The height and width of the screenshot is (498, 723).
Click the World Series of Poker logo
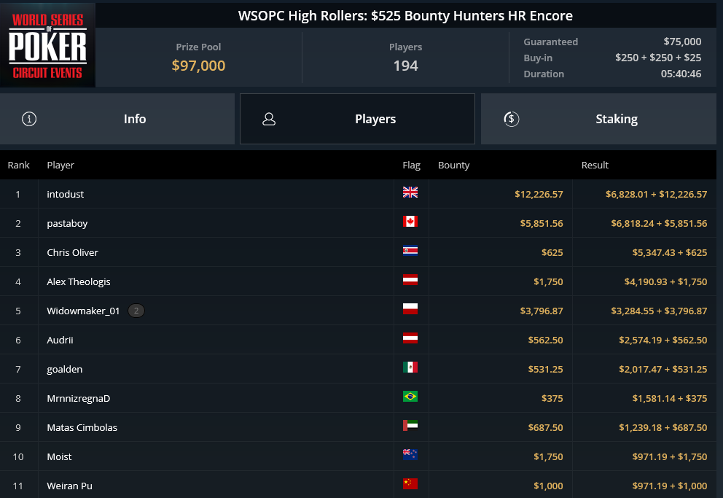click(x=47, y=44)
